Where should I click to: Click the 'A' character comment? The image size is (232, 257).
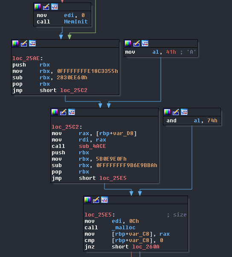[191, 52]
